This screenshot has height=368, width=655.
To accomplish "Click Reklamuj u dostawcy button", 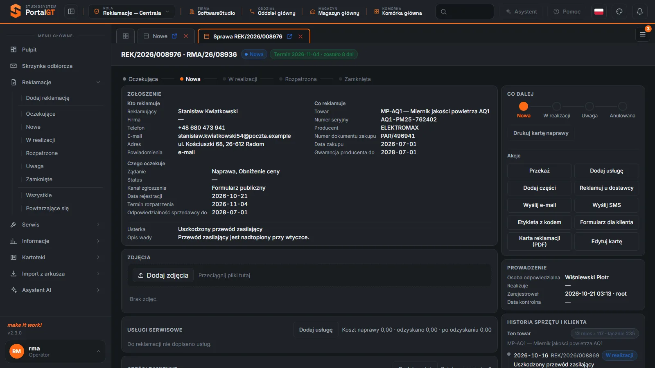I will pos(607,188).
